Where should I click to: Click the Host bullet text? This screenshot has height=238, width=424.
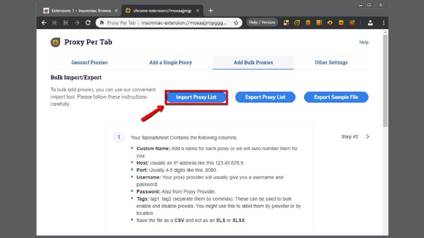pyautogui.click(x=190, y=163)
